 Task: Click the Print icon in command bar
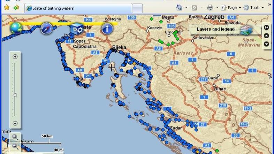(x=210, y=7)
